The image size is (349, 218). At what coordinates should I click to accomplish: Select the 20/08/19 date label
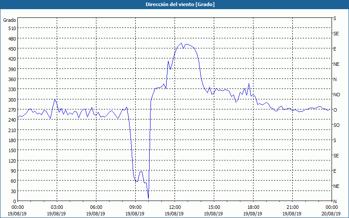tap(332, 214)
